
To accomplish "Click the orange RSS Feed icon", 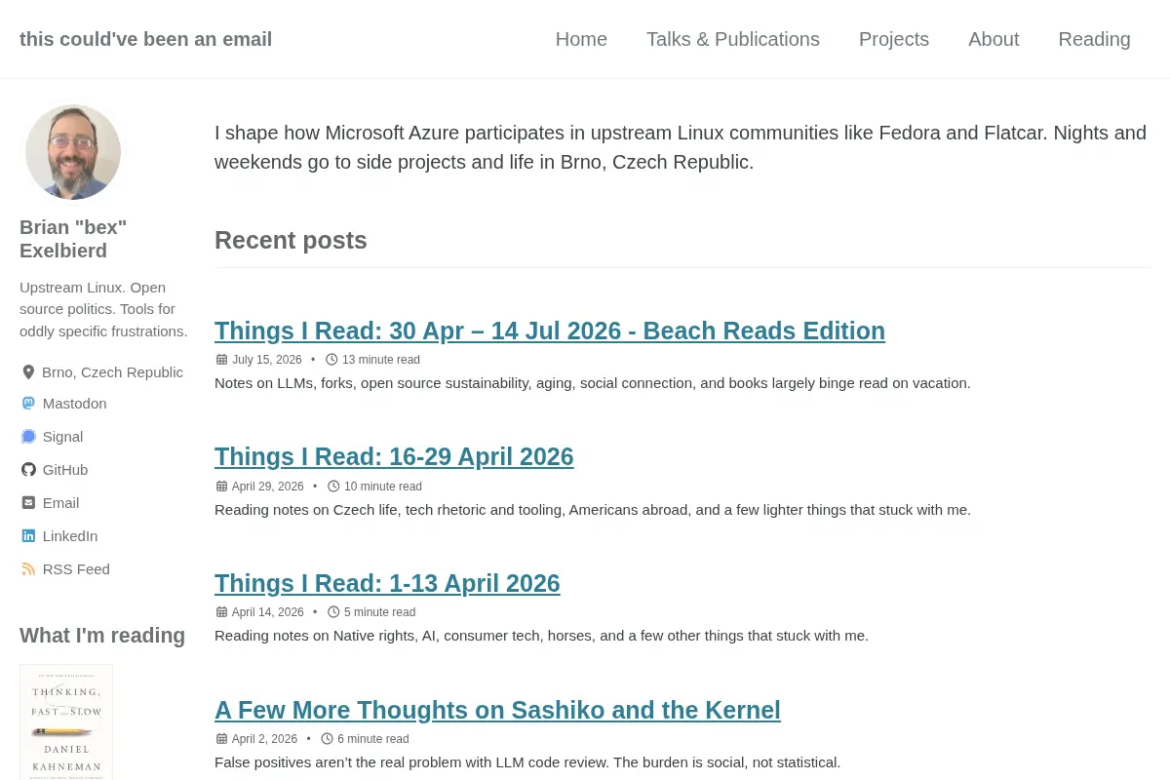I will [x=28, y=569].
